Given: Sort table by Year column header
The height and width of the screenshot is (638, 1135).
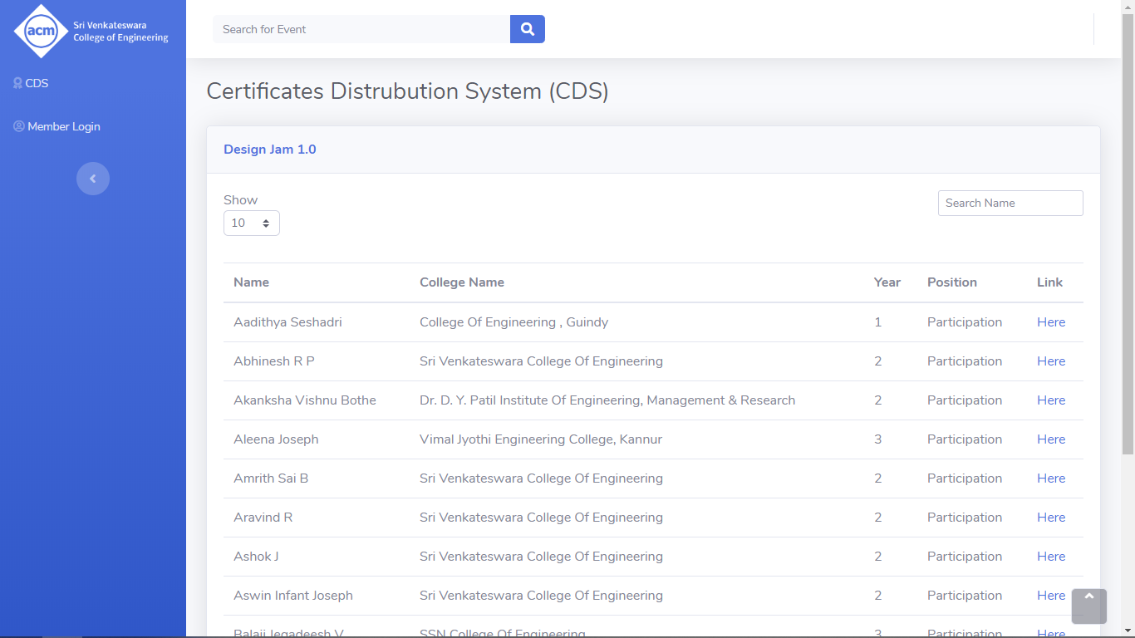Looking at the screenshot, I should pos(887,282).
